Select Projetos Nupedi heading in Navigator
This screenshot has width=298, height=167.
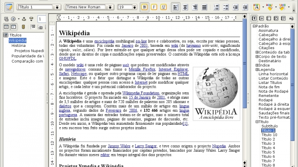pyautogui.click(x=29, y=51)
